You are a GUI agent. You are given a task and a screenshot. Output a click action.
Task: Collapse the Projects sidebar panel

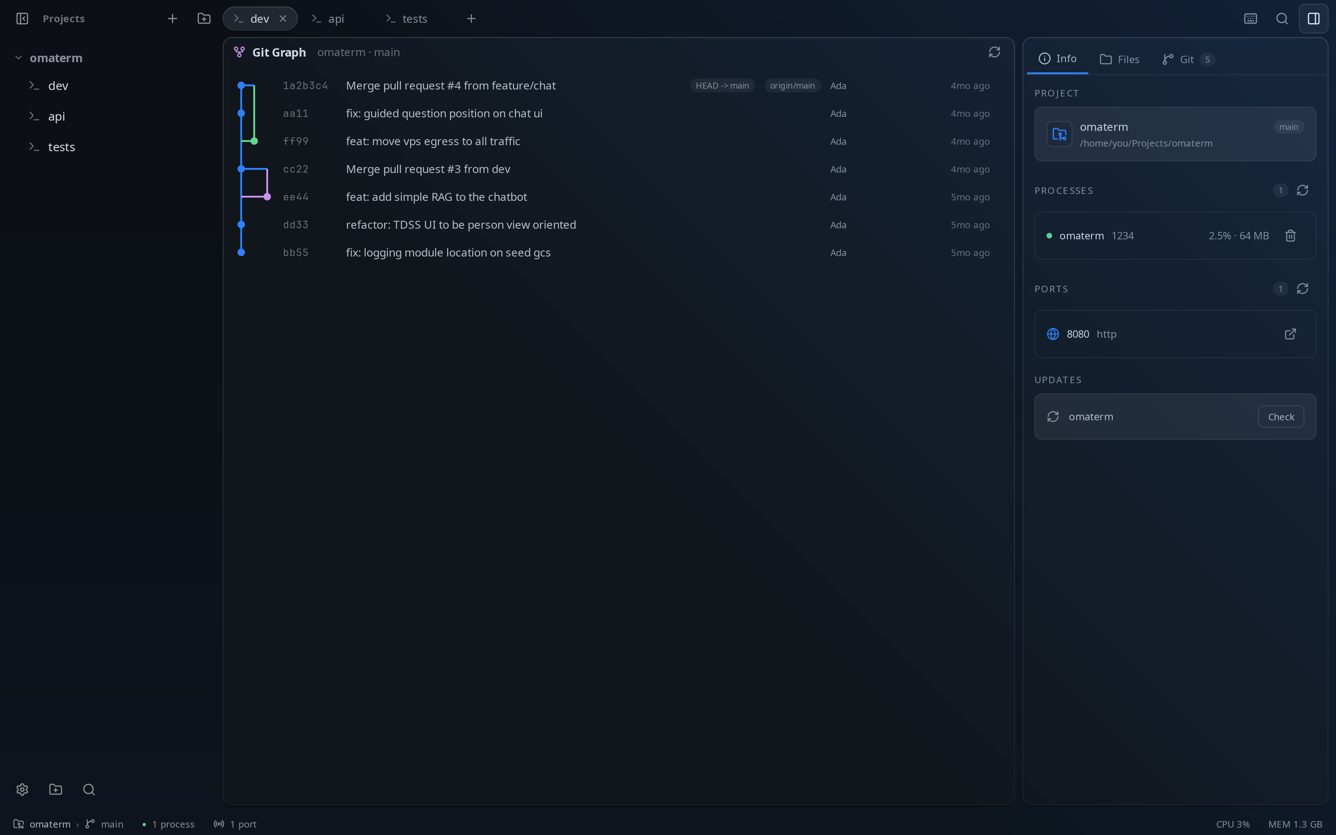tap(22, 19)
